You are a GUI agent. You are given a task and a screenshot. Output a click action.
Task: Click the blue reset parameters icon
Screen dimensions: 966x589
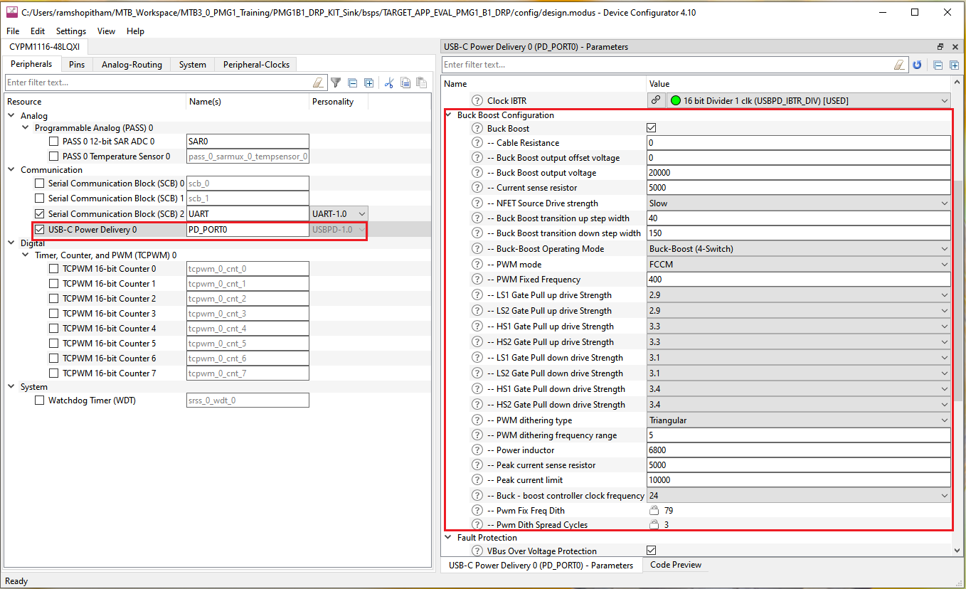pos(918,65)
